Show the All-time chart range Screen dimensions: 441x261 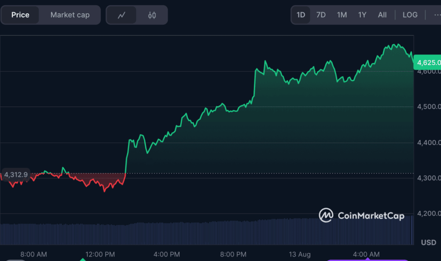[382, 15]
